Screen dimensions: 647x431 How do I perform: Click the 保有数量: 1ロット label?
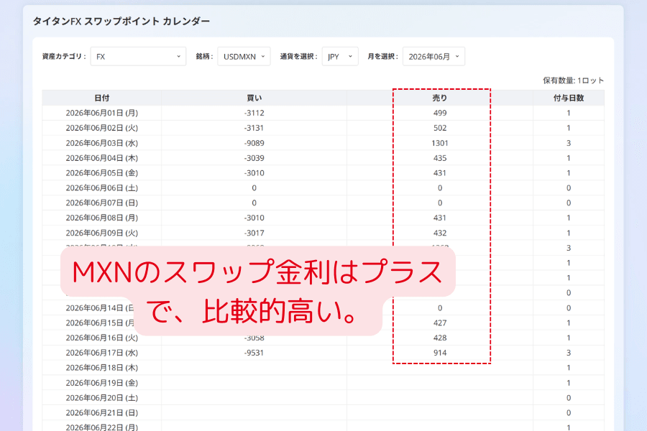point(573,80)
